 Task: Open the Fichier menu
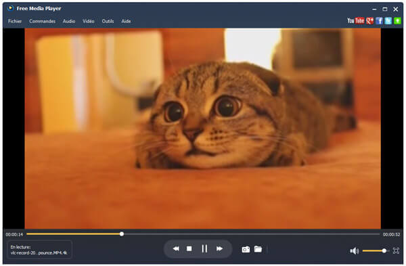tap(15, 21)
